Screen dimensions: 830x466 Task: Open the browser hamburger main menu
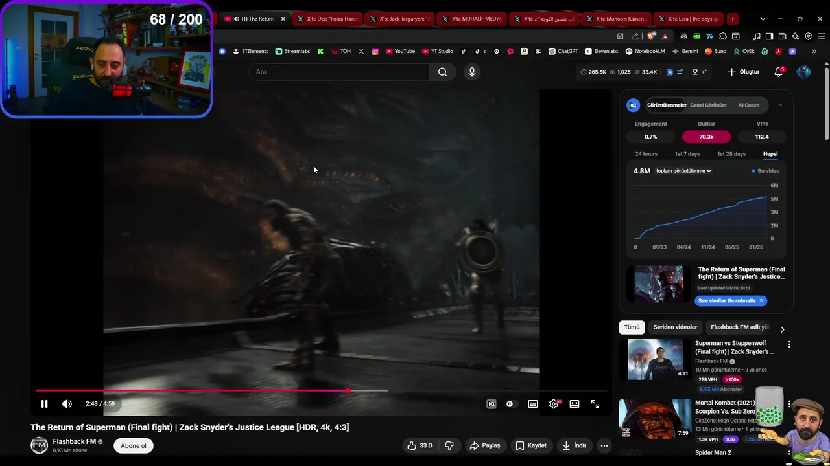pos(820,36)
